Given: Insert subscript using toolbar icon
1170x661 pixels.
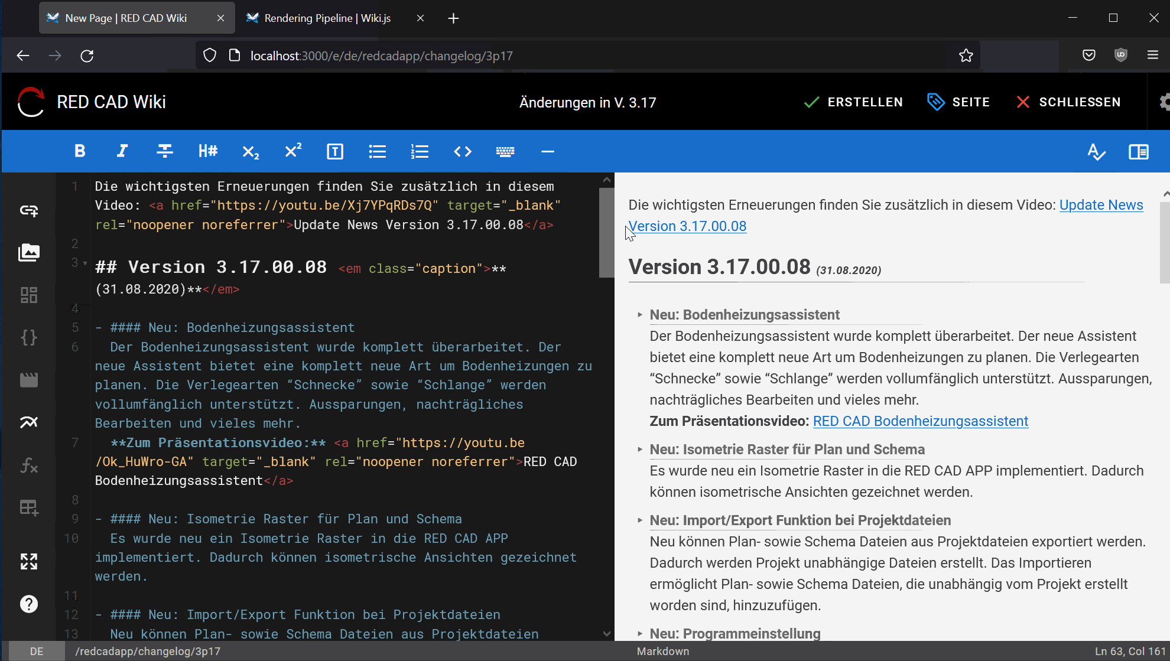Looking at the screenshot, I should (x=251, y=152).
